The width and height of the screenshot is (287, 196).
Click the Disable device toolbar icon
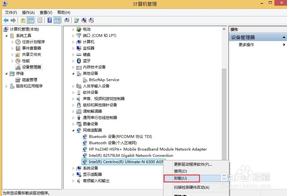pos(91,20)
